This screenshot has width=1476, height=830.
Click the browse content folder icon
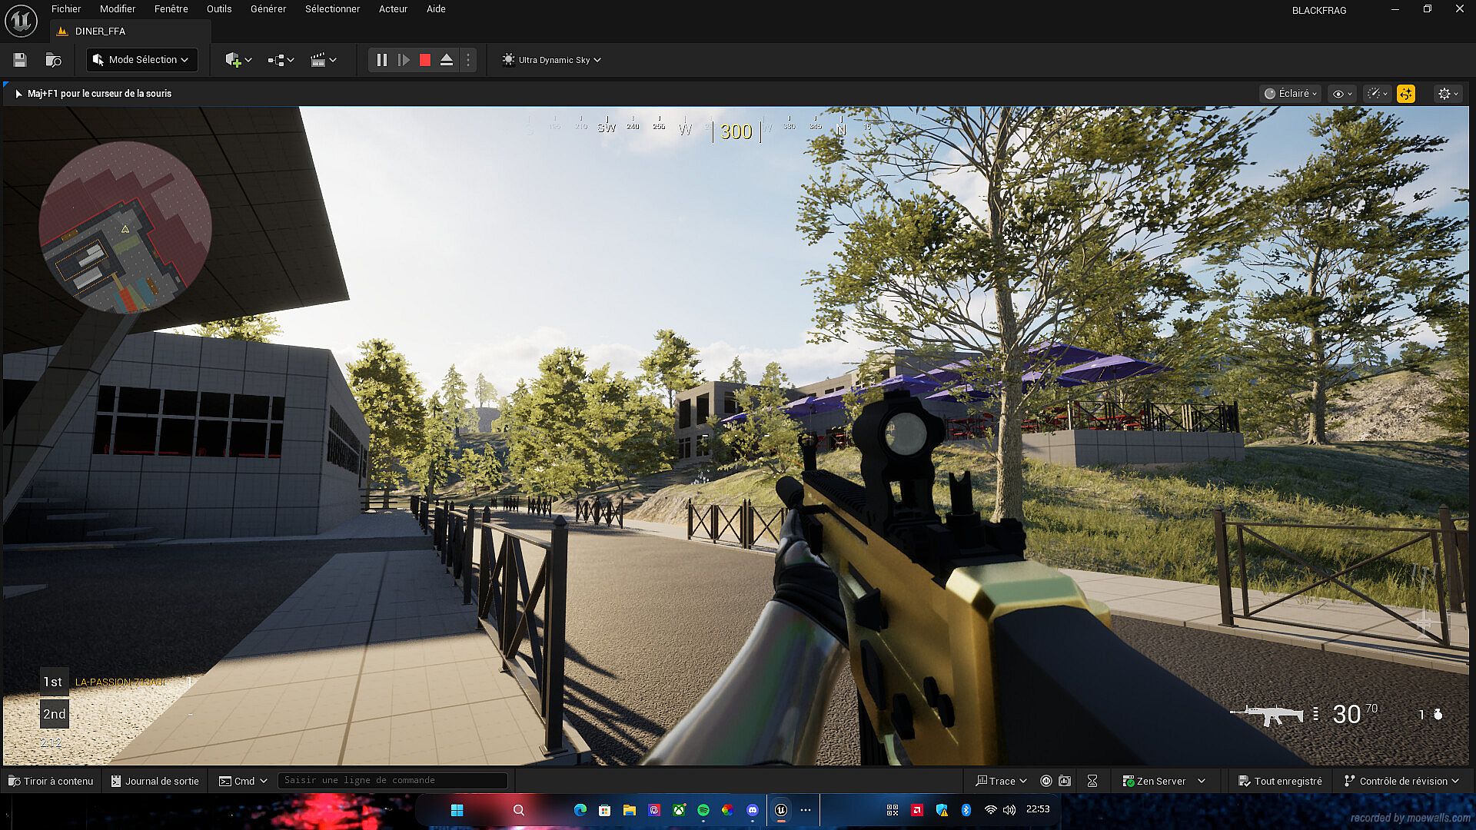tap(53, 60)
